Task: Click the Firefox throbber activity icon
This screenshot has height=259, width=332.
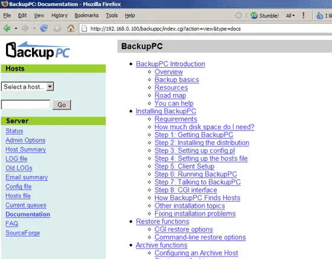Action: point(238,15)
